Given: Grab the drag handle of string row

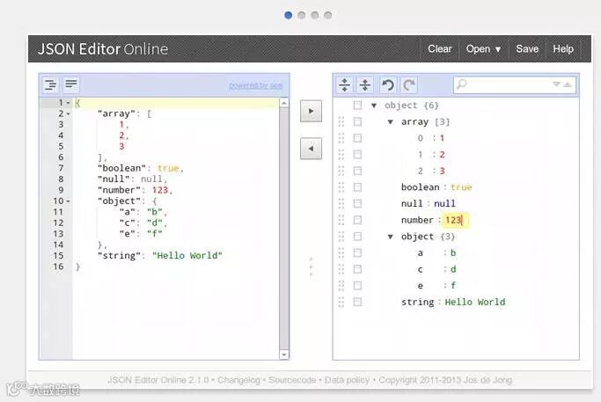Looking at the screenshot, I should pyautogui.click(x=341, y=302).
